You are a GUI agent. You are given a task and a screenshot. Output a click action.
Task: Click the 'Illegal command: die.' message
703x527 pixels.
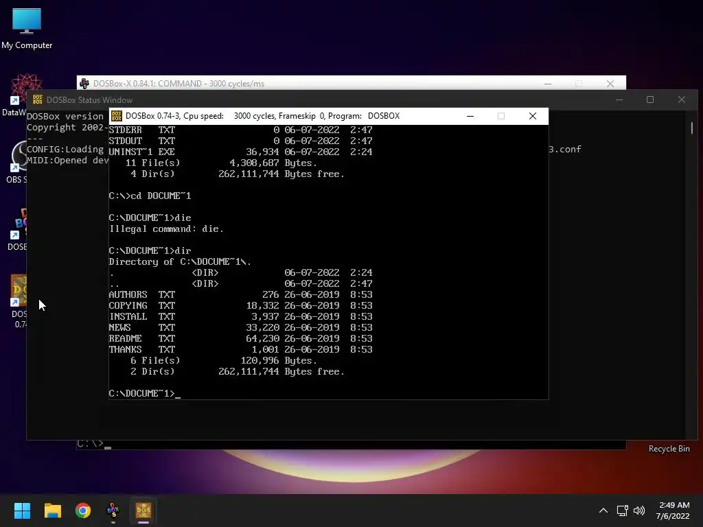[166, 229]
